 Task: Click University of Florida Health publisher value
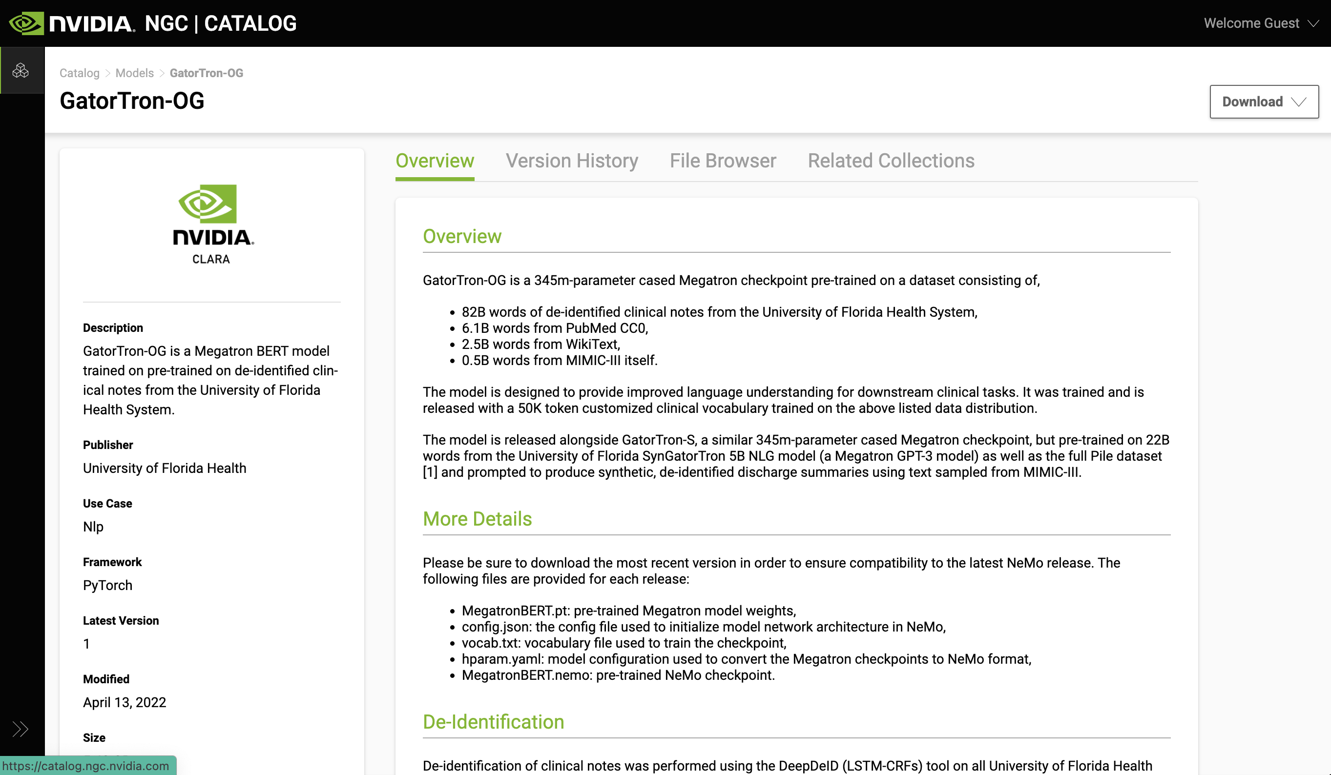(165, 469)
